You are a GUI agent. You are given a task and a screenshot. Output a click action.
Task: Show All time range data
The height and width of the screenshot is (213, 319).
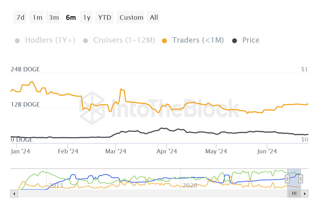pos(154,18)
